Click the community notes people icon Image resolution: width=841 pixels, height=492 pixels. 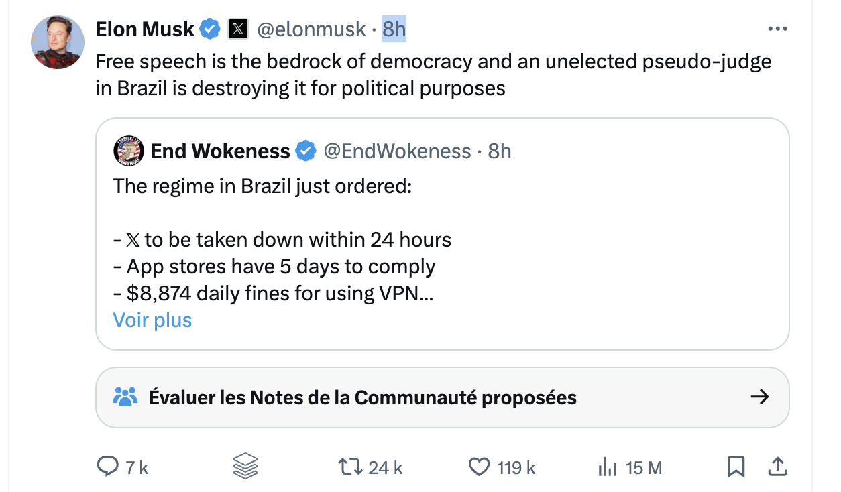click(x=125, y=397)
